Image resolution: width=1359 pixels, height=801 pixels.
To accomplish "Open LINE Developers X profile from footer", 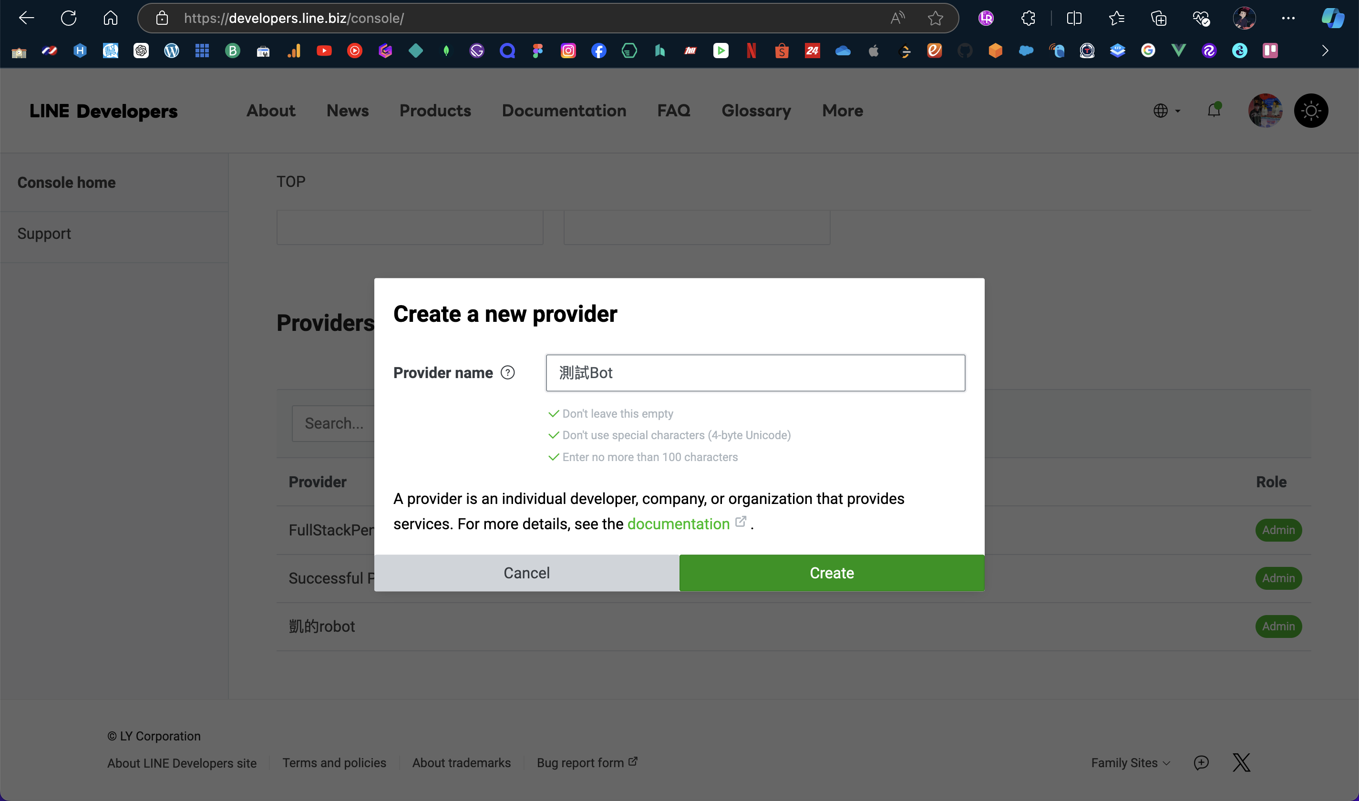I will pyautogui.click(x=1241, y=762).
